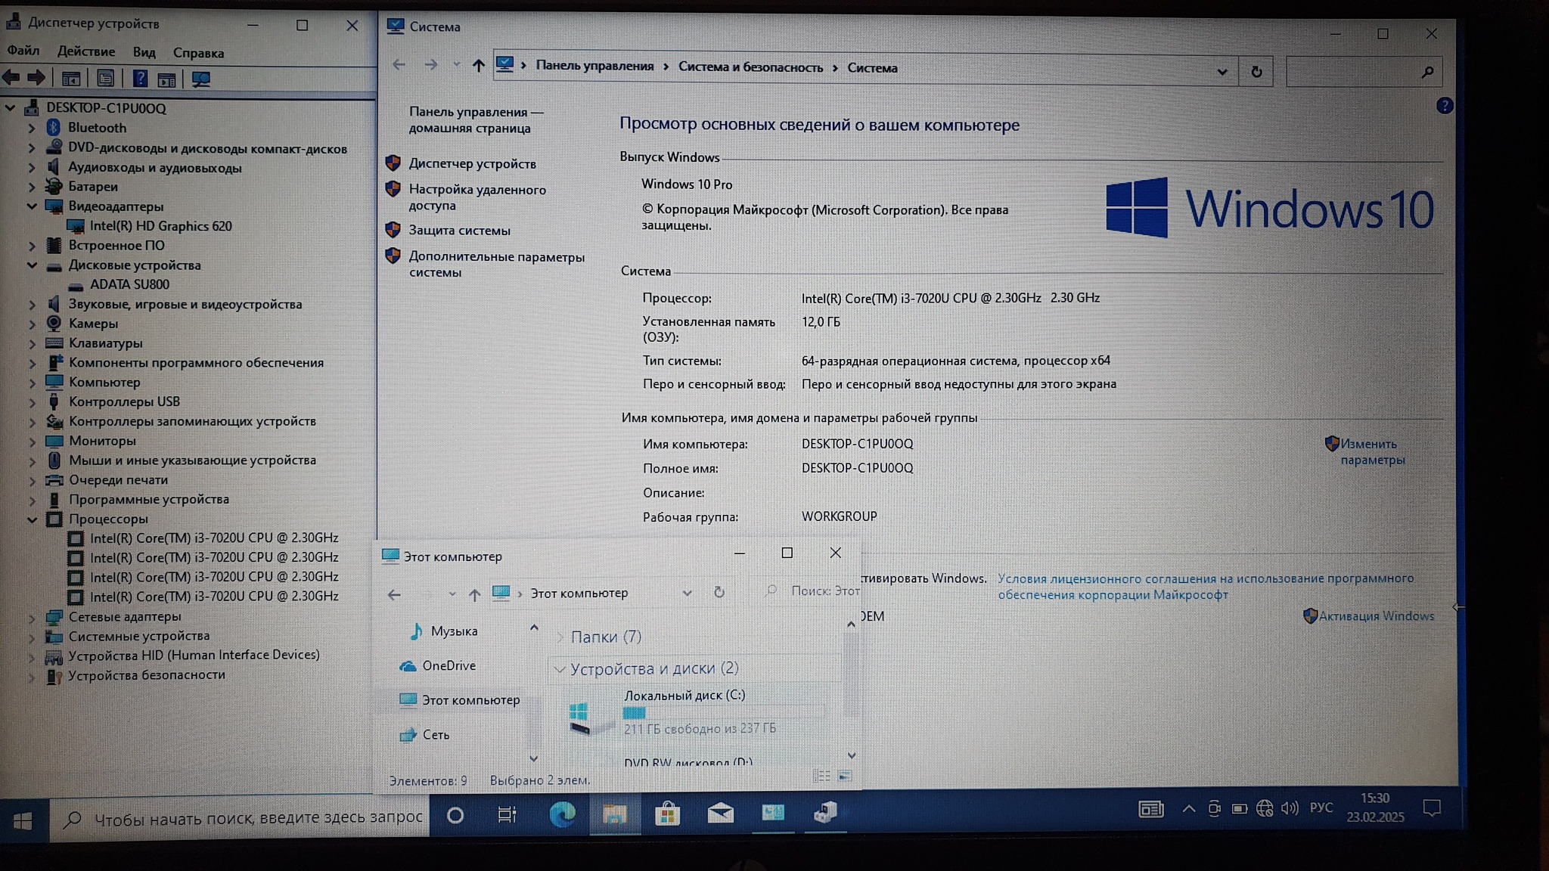Open the Mail app on taskbar
The height and width of the screenshot is (871, 1549).
(720, 814)
